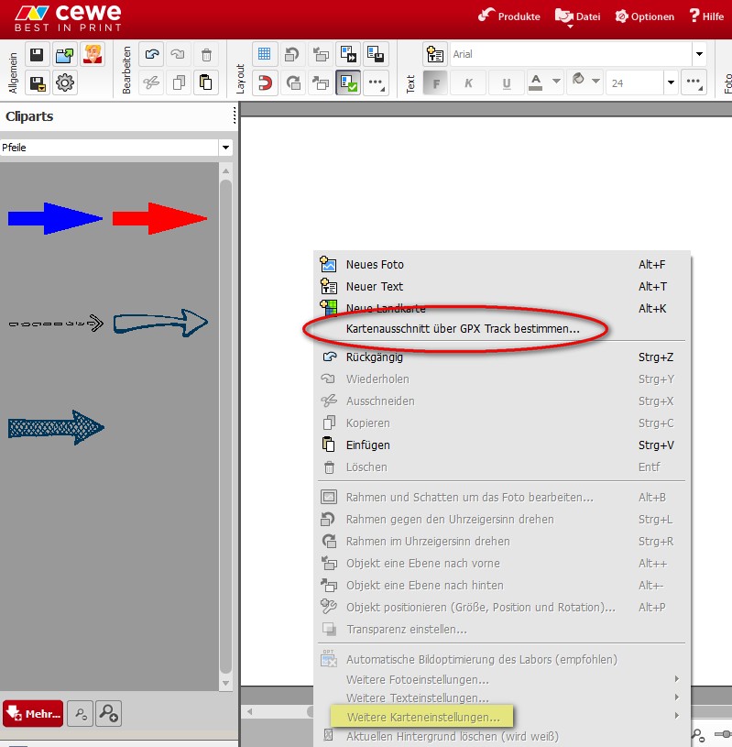732x747 pixels.
Task: Open the Produkte menu in header
Action: (509, 16)
